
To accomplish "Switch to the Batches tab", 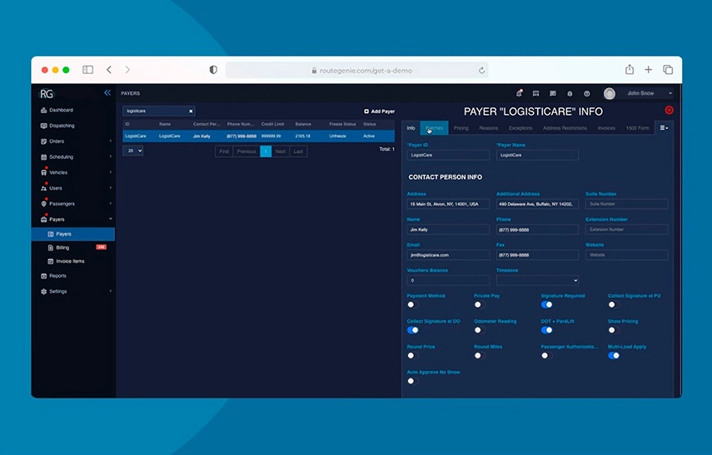I will coord(435,128).
